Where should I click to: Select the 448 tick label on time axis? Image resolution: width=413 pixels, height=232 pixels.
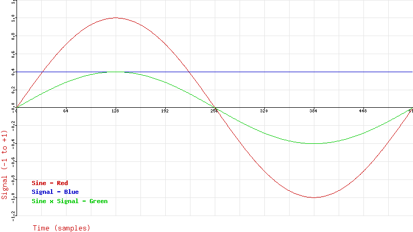pos(363,111)
